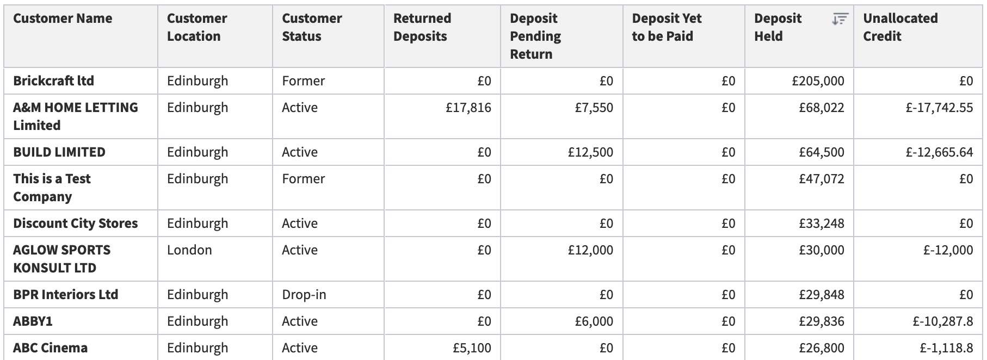Sort by Returned Deposits column header
Screen dimensions: 987x360
click(x=422, y=27)
